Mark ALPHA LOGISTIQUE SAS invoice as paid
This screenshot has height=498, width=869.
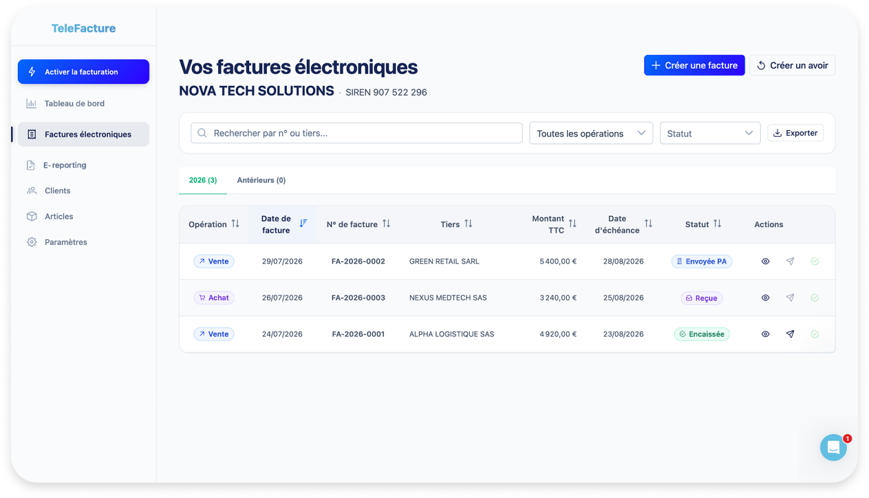(815, 334)
